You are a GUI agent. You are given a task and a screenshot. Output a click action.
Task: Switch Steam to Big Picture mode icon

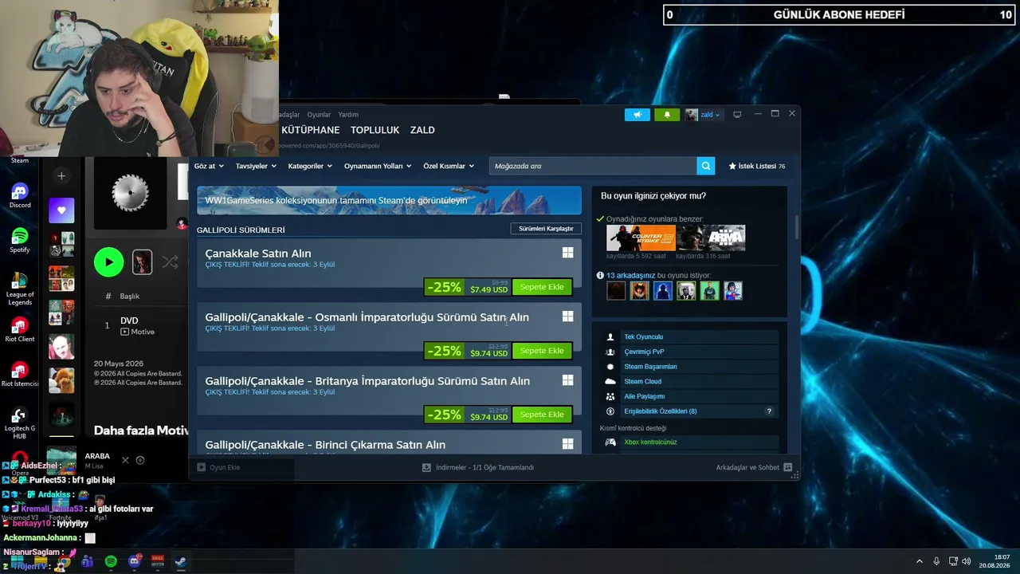(737, 115)
